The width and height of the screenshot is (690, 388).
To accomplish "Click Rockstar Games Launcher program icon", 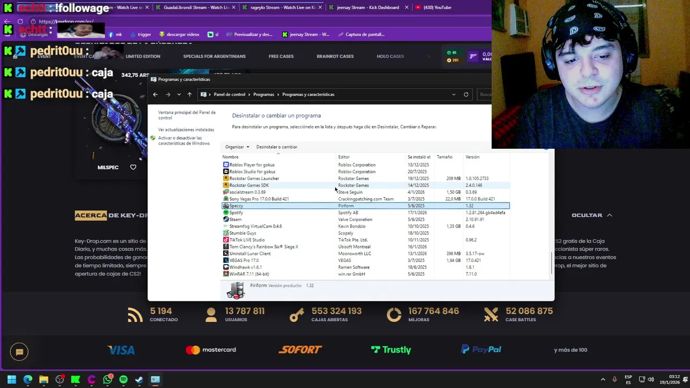I will pos(226,178).
